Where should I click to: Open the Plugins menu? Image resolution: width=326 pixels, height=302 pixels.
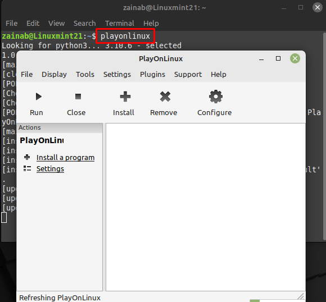click(x=152, y=74)
